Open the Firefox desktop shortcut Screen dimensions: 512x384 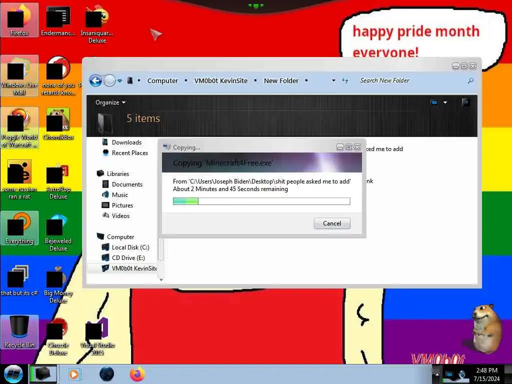(x=19, y=20)
